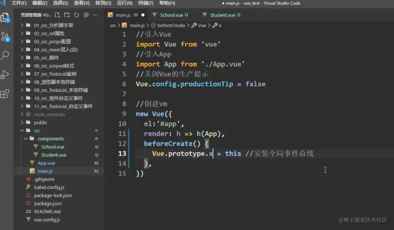Click the Vue icon beside Student.vue in the file tree

tap(36, 155)
